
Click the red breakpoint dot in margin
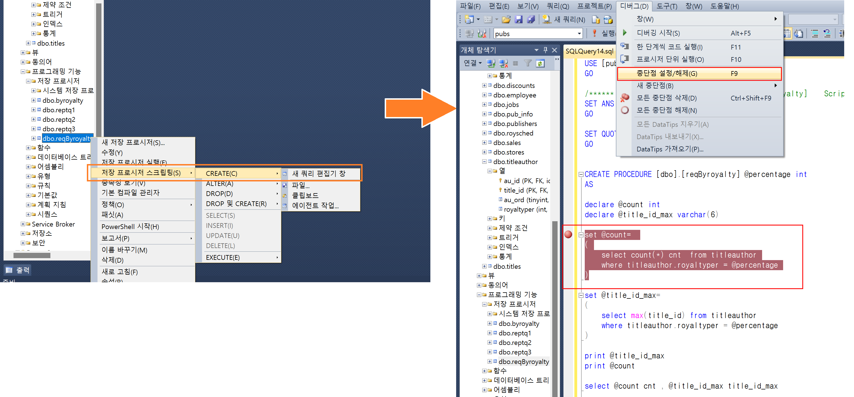568,235
